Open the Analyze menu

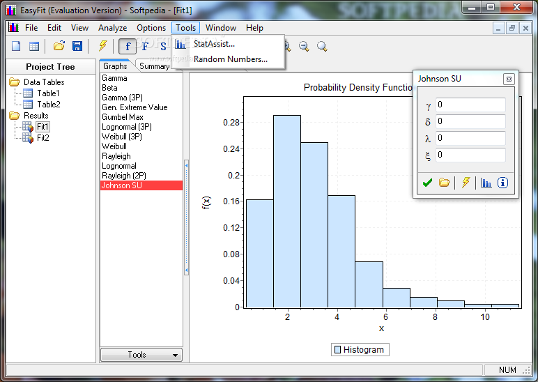(x=112, y=28)
